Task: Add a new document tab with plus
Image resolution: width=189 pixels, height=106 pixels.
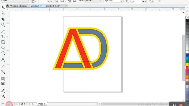Action: pyautogui.click(x=66, y=6)
